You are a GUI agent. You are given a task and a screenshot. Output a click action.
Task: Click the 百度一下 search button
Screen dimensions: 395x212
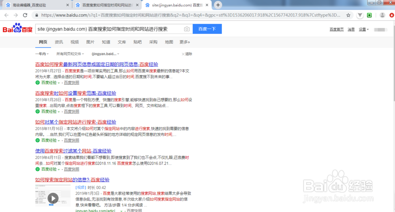[x=207, y=29]
